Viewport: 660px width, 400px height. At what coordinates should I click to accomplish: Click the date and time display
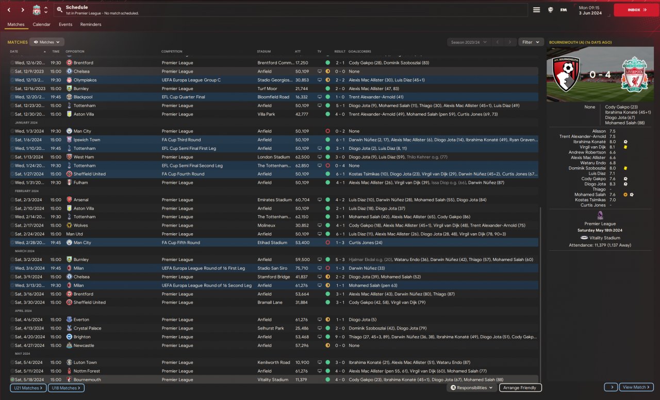[x=592, y=10]
